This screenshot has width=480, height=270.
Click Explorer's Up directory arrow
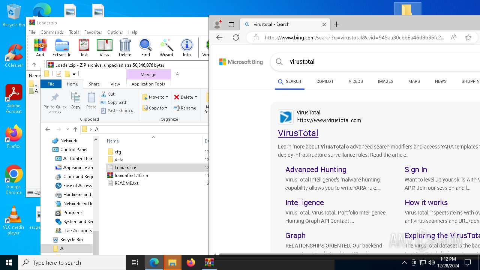pyautogui.click(x=75, y=129)
